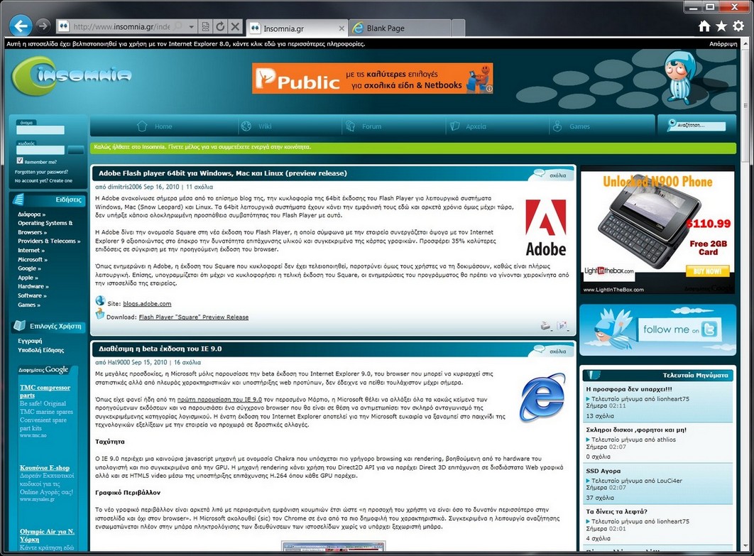Click the browser Forward arrow button
This screenshot has width=754, height=556.
pos(43,26)
